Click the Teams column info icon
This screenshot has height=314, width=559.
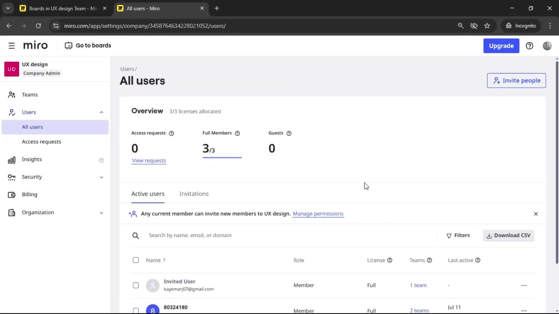pos(429,260)
